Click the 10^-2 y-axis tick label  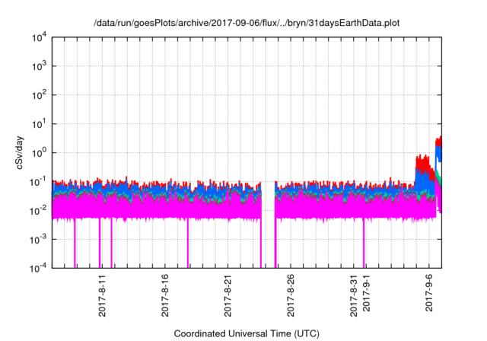pyautogui.click(x=39, y=211)
